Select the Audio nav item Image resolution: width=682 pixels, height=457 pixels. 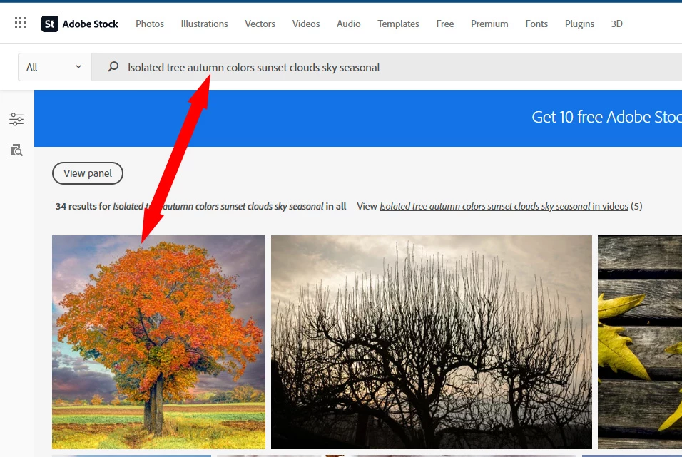348,24
